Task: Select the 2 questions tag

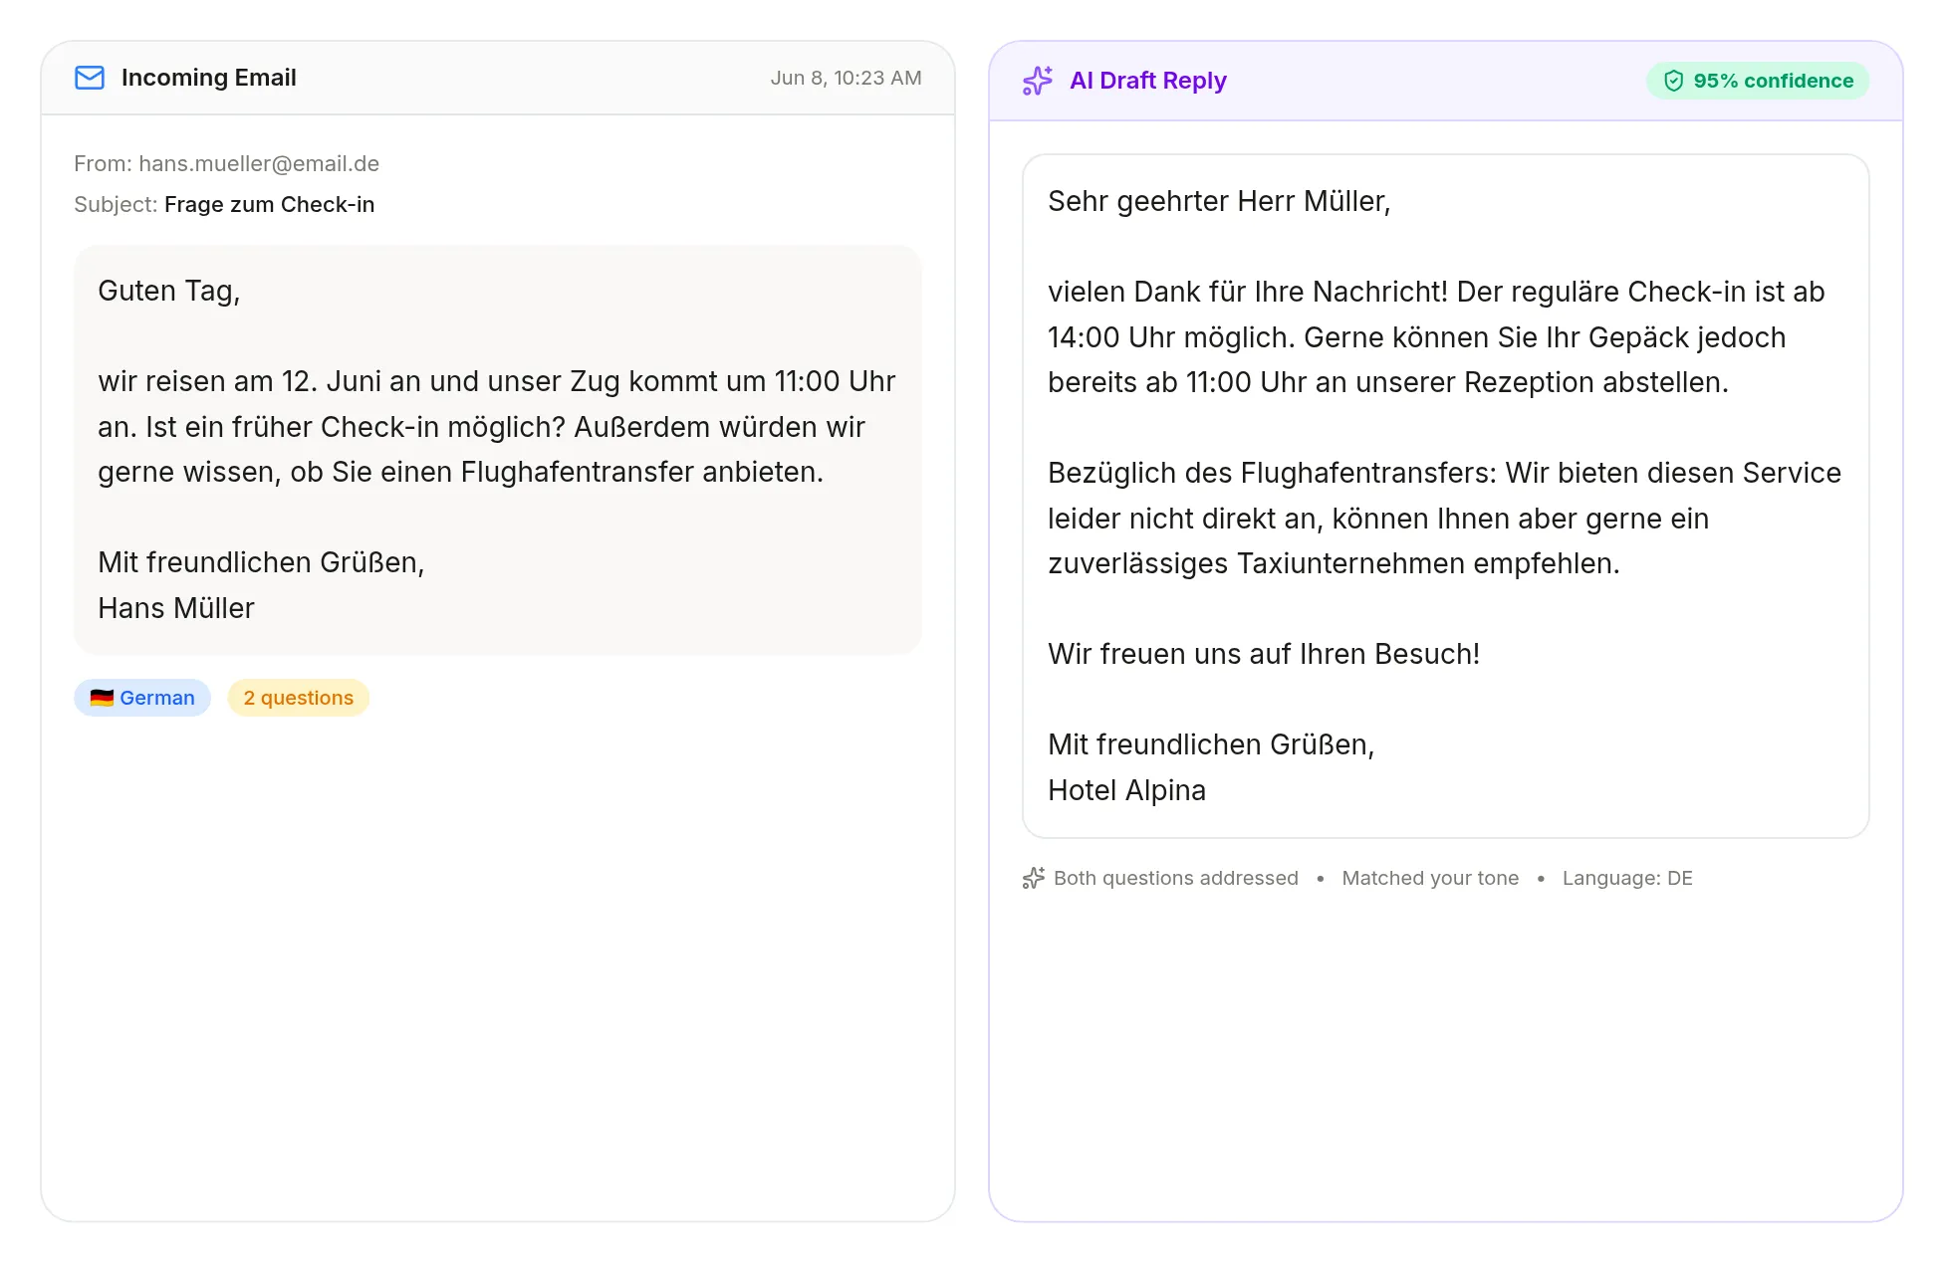Action: (299, 698)
